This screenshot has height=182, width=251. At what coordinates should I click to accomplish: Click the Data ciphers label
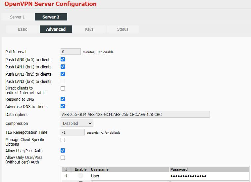click(17, 115)
